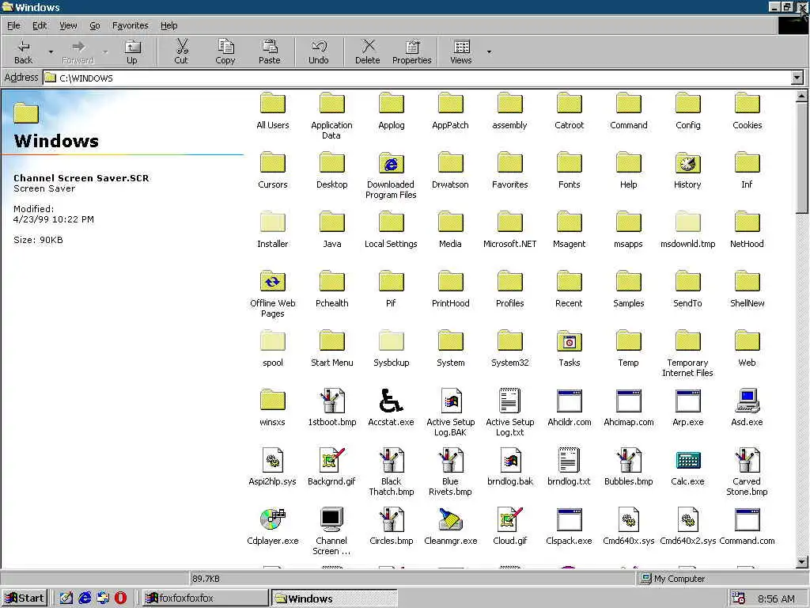
Task: Select the System32 folder
Action: (x=510, y=348)
